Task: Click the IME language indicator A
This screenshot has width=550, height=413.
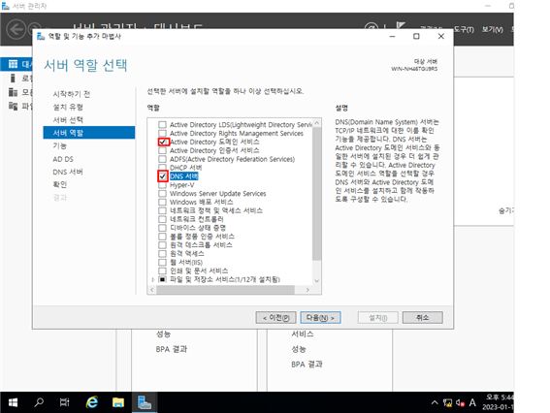Action: tap(472, 403)
